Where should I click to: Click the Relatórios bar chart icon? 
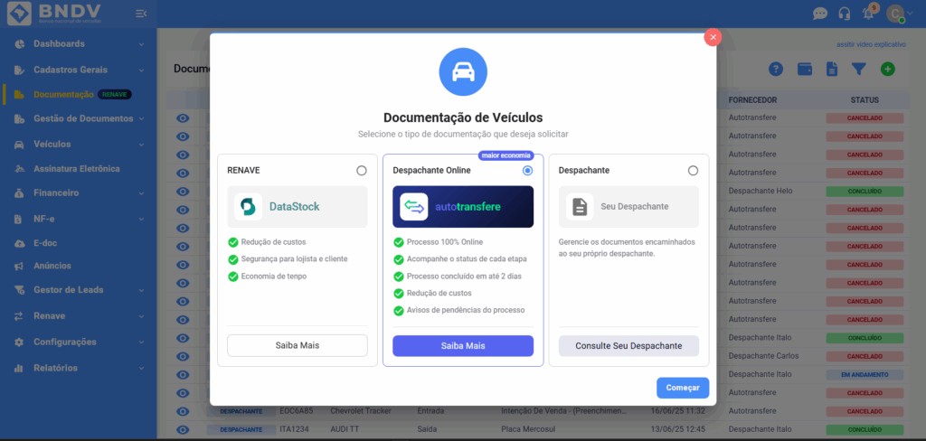[19, 368]
